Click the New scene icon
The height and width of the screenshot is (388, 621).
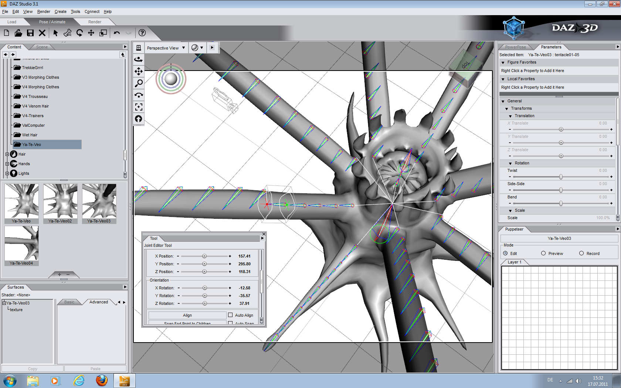(x=6, y=33)
